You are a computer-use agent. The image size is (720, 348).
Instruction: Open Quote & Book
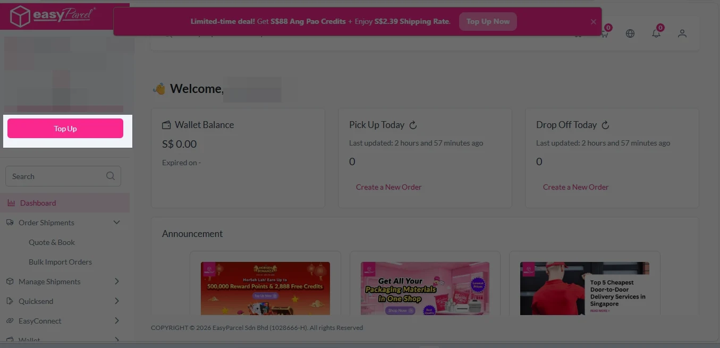52,242
